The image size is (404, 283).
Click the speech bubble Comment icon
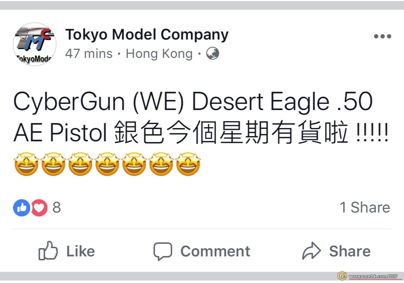[x=163, y=251]
